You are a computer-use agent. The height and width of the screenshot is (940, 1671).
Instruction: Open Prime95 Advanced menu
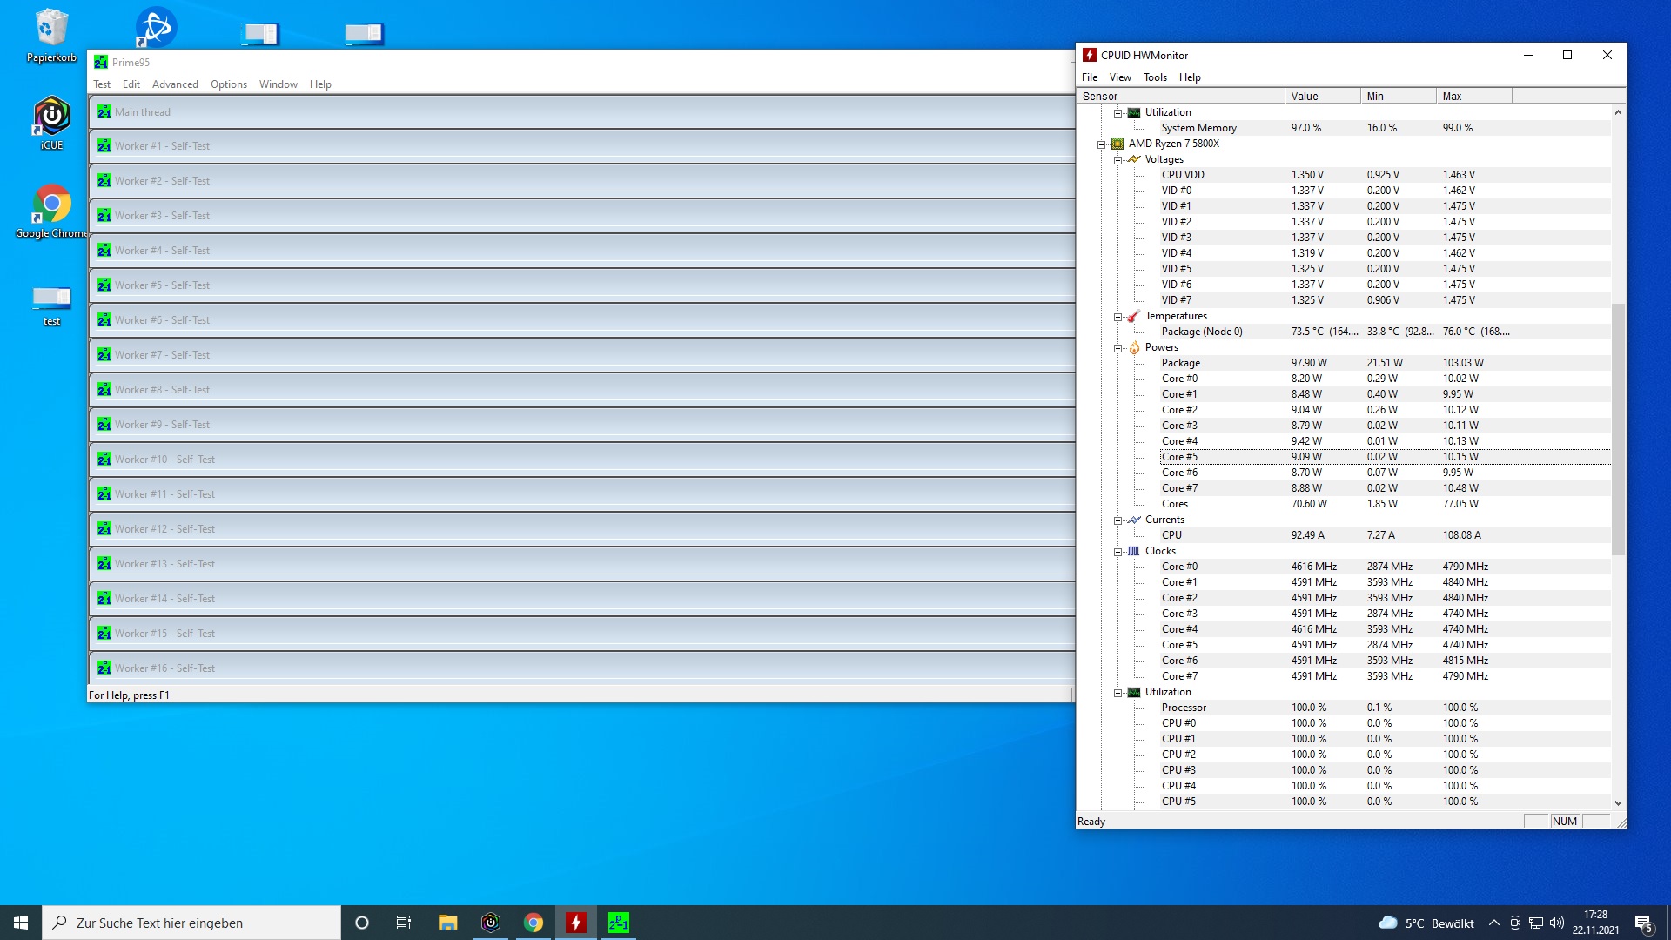click(x=175, y=84)
